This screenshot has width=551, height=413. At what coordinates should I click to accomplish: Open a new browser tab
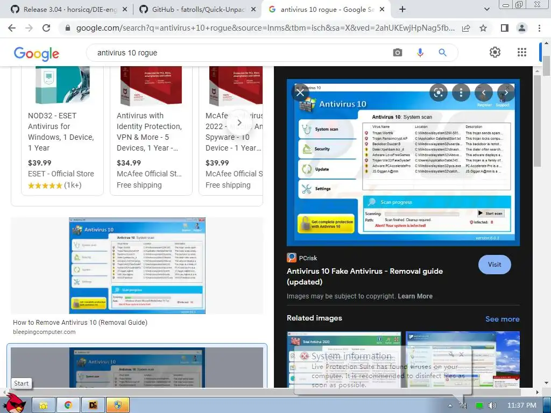[x=402, y=10]
